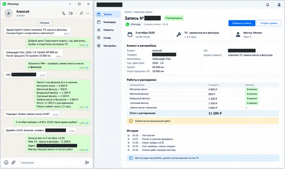The width and height of the screenshot is (285, 169).
Task: Click the Подтверждена status badge
Action: [x=174, y=18]
